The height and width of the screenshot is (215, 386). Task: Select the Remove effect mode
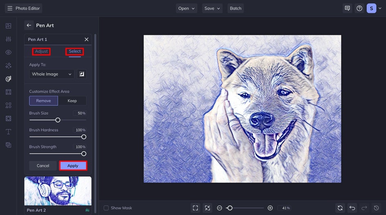pos(44,101)
